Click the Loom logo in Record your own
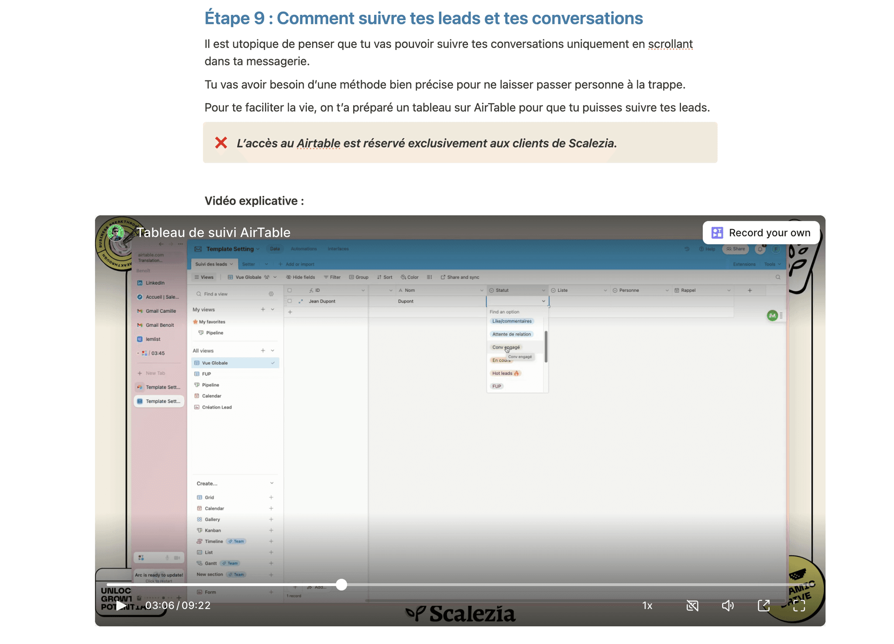This screenshot has width=894, height=644. click(717, 233)
